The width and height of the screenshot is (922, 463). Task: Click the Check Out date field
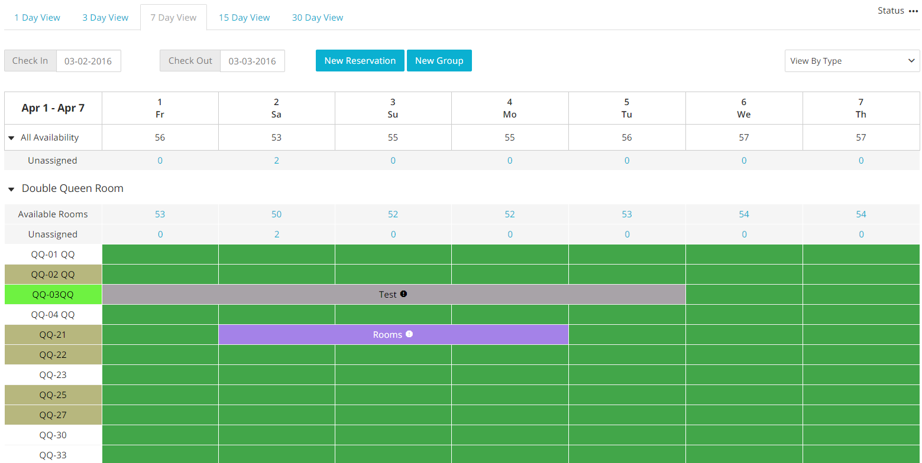(253, 61)
